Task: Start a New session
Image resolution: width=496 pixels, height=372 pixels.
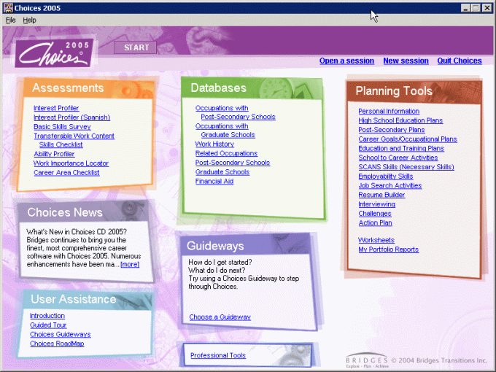Action: point(406,61)
